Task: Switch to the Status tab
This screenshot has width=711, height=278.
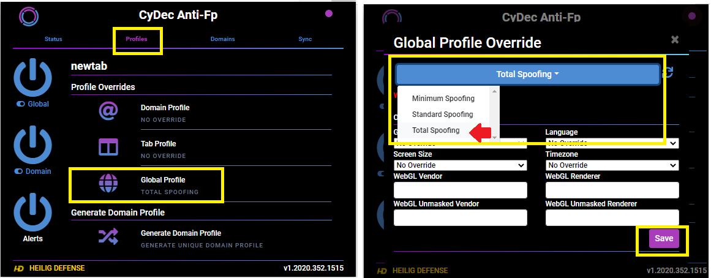Action: point(53,39)
